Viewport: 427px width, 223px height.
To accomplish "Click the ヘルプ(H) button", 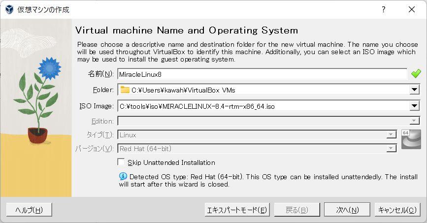I will [29, 210].
